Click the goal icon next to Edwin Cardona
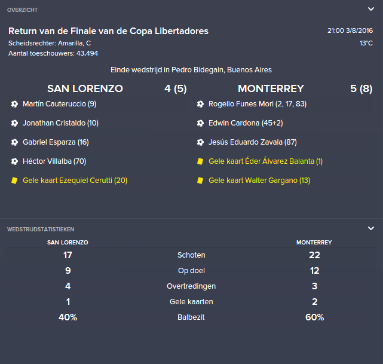Screen dimensions: 383x364 pyautogui.click(x=200, y=123)
